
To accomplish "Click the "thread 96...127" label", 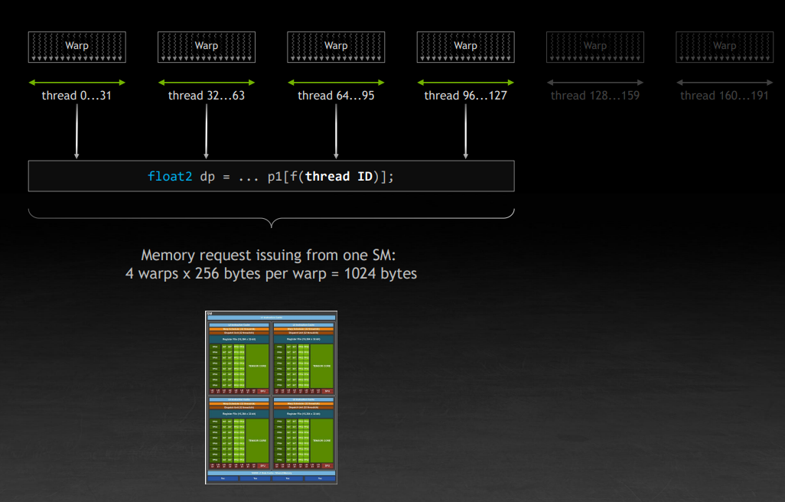I will 465,96.
